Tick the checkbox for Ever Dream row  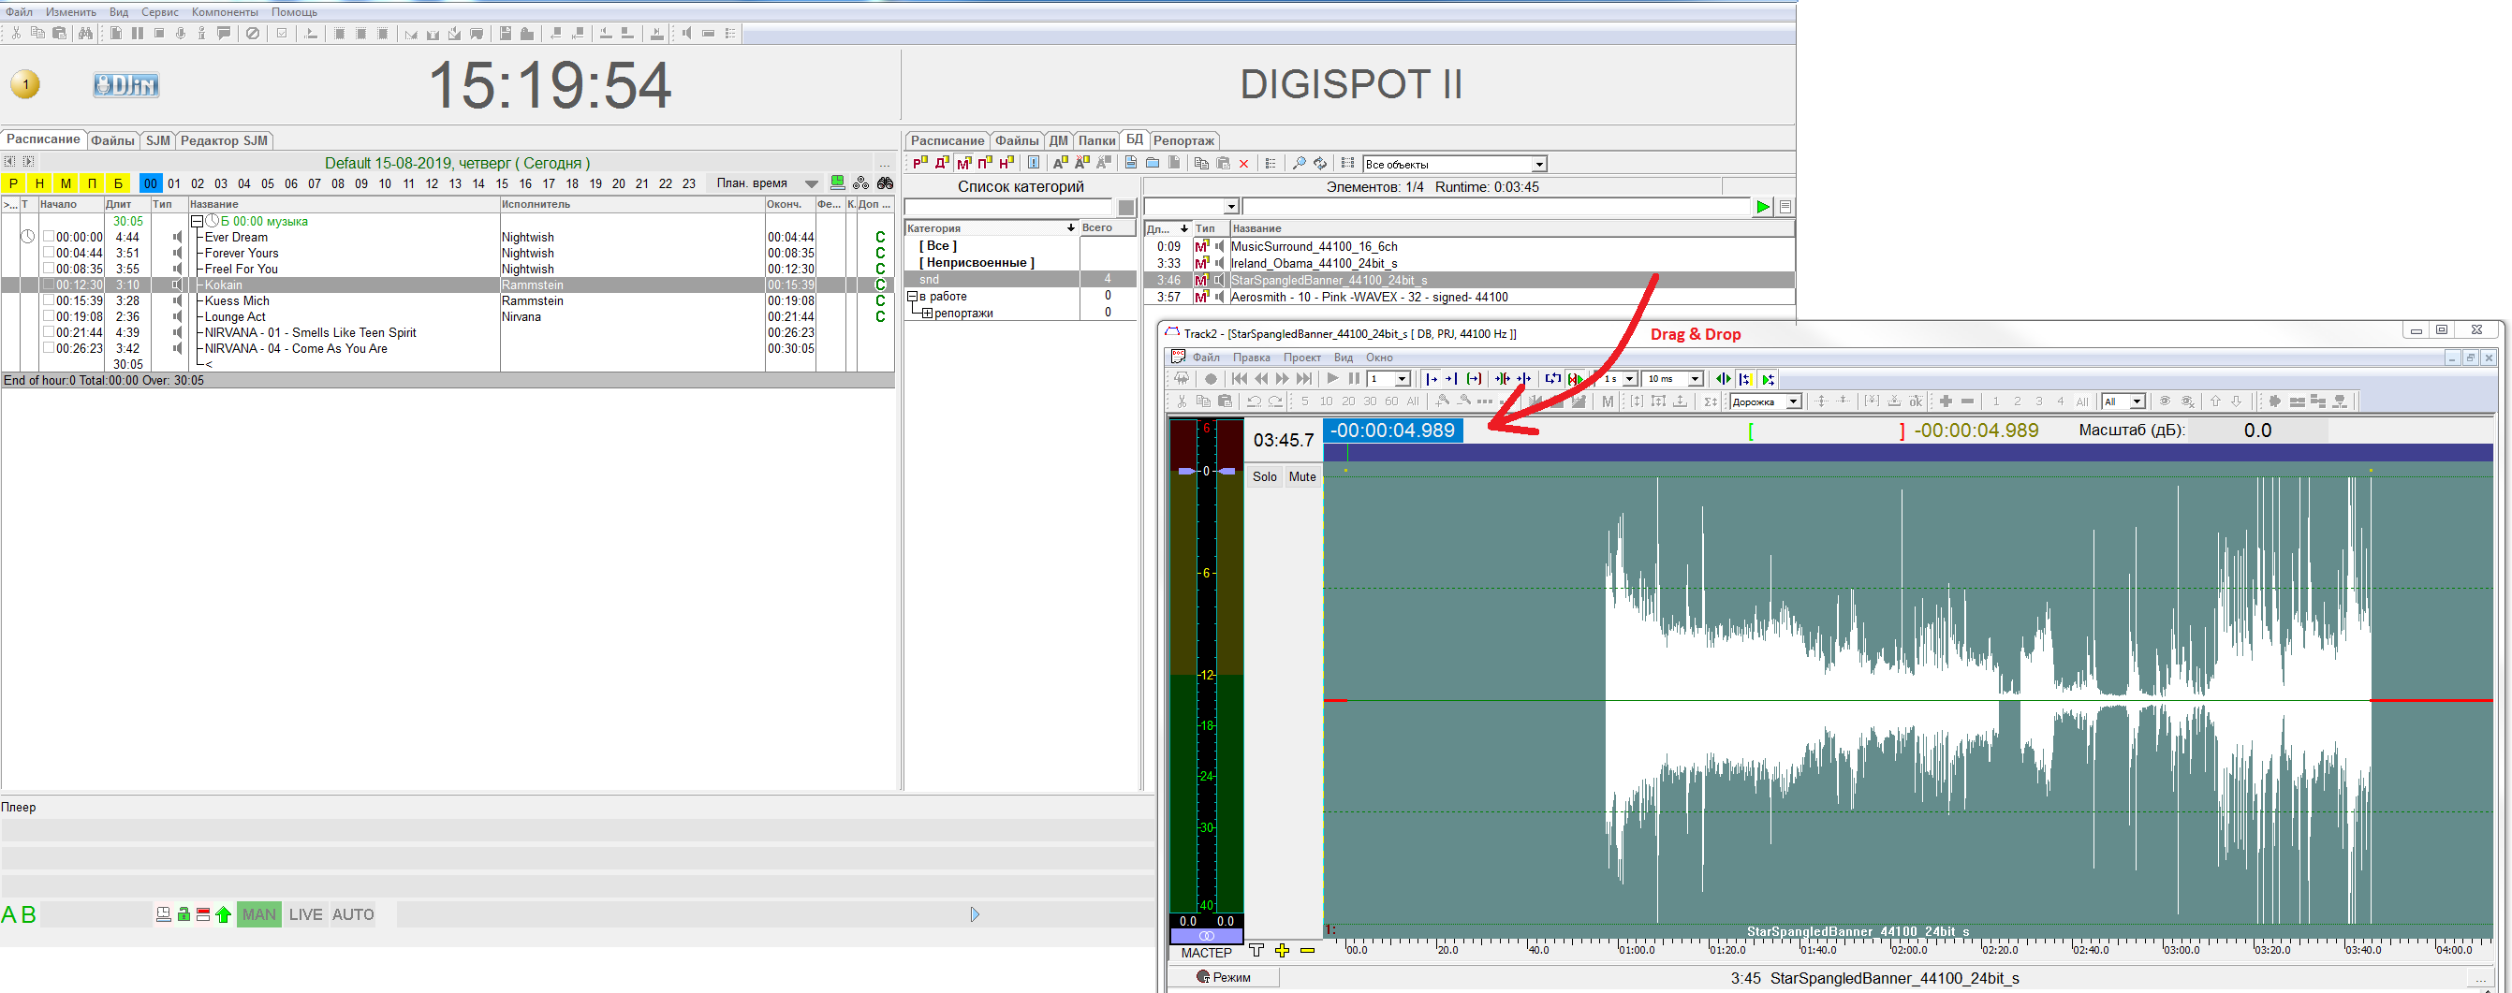pyautogui.click(x=49, y=237)
